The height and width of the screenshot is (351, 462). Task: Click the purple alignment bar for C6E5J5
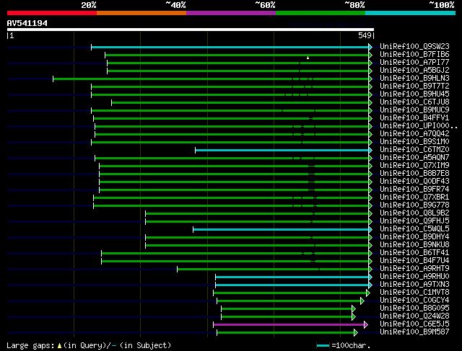pyautogui.click(x=289, y=325)
